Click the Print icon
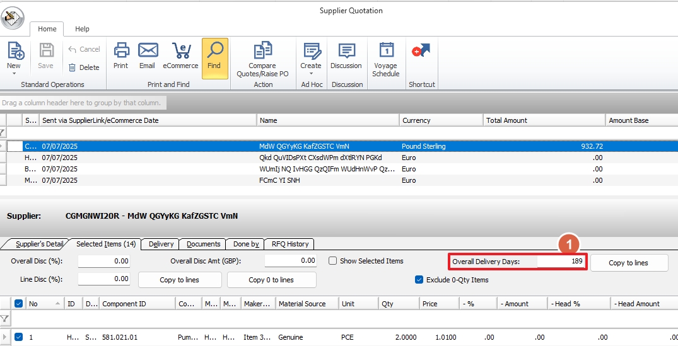 121,50
